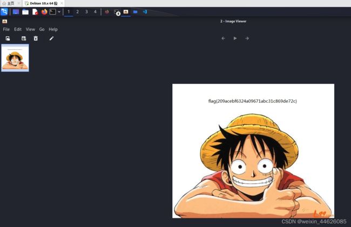Click the save toolbar icon
351x227 pixels.
point(24,38)
